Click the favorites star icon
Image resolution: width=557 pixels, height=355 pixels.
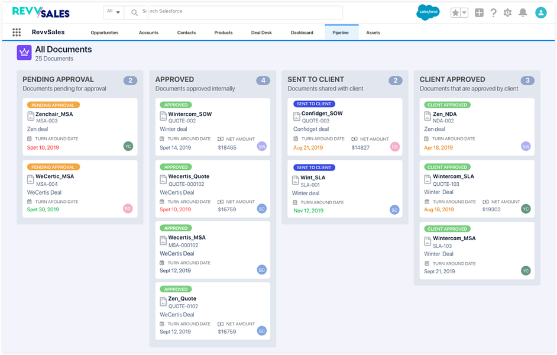click(x=455, y=13)
